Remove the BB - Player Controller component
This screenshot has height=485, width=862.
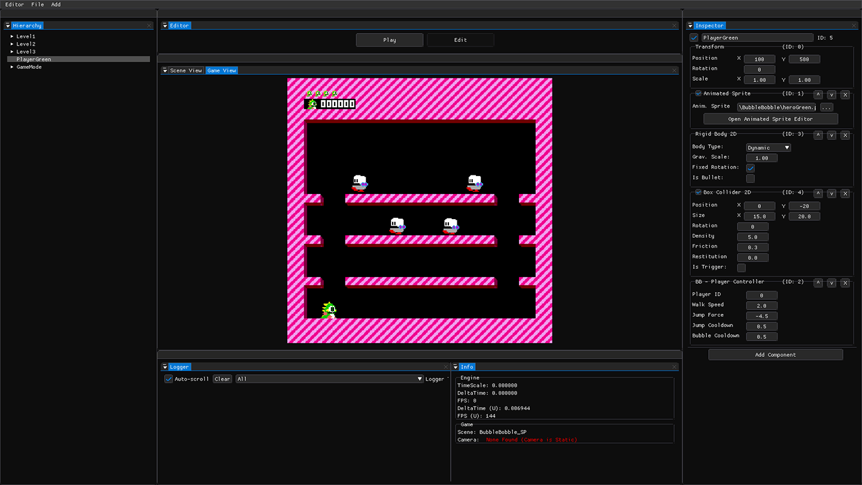[845, 283]
